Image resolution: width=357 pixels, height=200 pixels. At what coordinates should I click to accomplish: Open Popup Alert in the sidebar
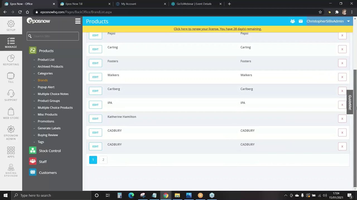coord(46,87)
